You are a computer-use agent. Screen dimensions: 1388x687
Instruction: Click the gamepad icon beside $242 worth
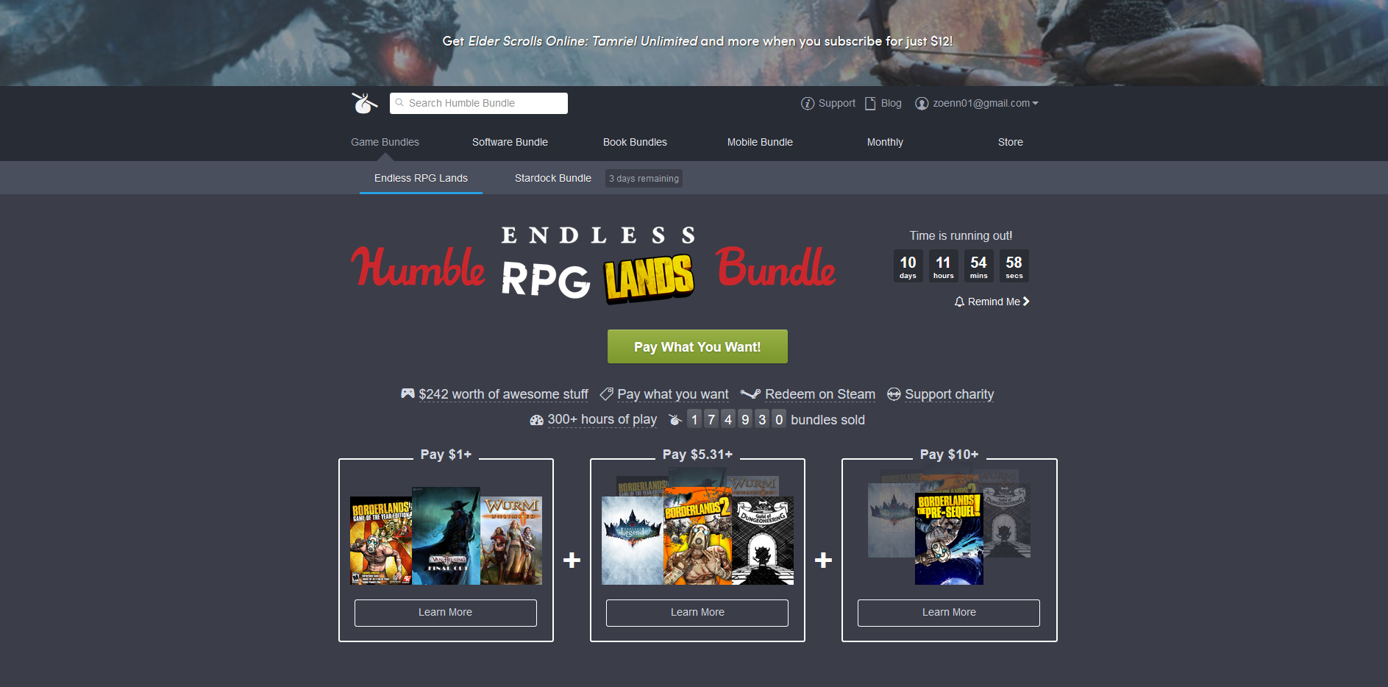[x=407, y=394]
